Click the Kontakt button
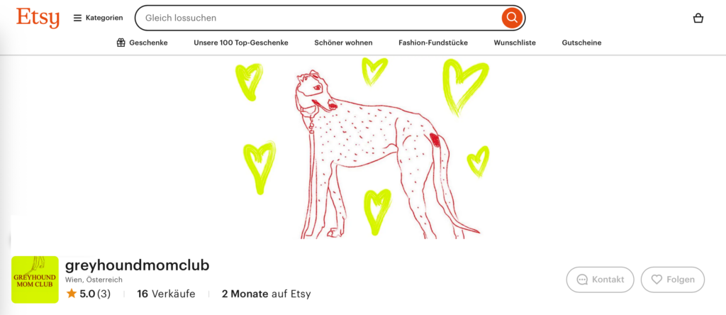 tap(600, 280)
